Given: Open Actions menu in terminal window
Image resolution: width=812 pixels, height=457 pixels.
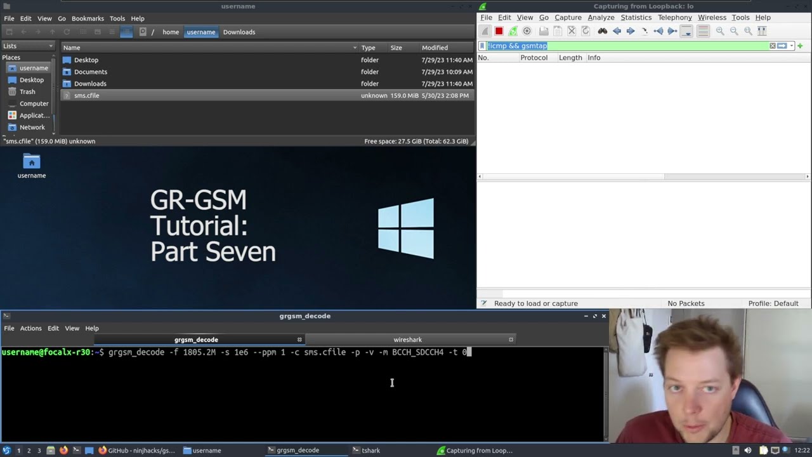Looking at the screenshot, I should pos(30,328).
